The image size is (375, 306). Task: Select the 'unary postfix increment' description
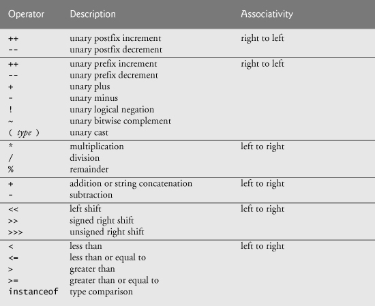coord(115,38)
